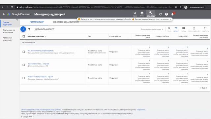
Task: Check the Ремонт и обслуживание - 7 дней row
Action: tap(24, 78)
